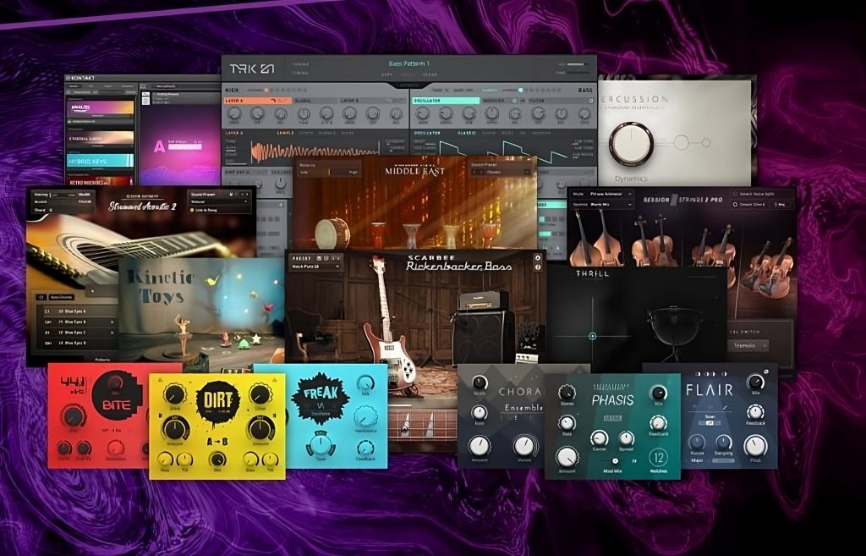Click the large Dynamics knob in Percussion
This screenshot has height=556, width=866.
[631, 144]
